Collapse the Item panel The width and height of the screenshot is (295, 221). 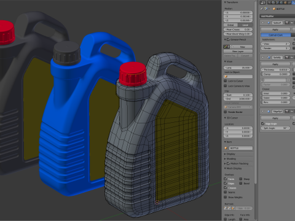pyautogui.click(x=225, y=142)
